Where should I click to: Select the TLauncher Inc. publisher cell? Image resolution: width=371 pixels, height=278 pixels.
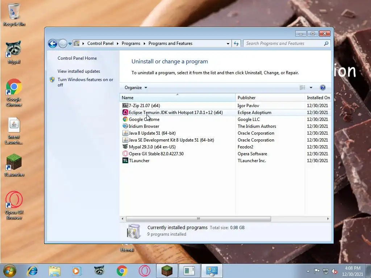pyautogui.click(x=252, y=160)
